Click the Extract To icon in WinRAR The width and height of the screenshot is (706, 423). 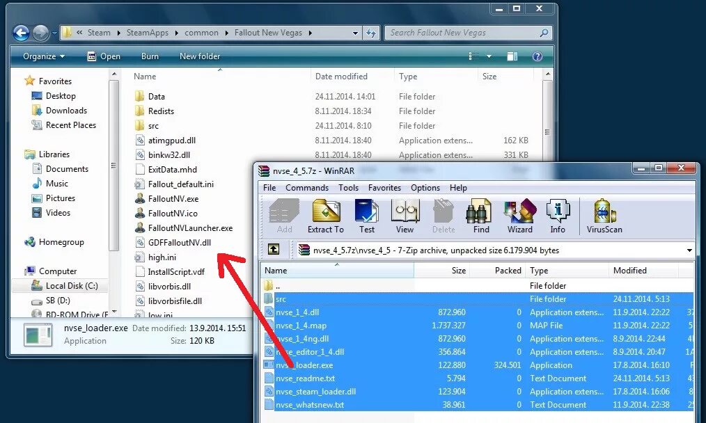[326, 216]
